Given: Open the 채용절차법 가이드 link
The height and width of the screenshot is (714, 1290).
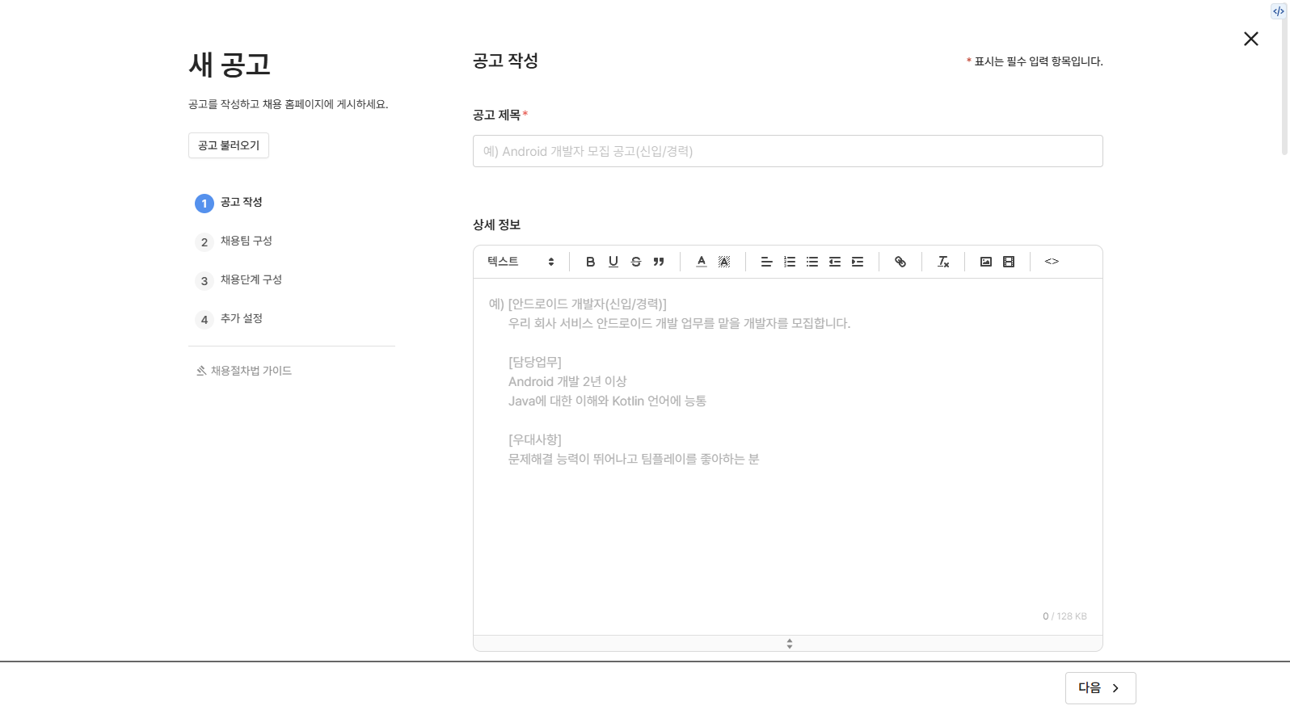Looking at the screenshot, I should coord(243,371).
